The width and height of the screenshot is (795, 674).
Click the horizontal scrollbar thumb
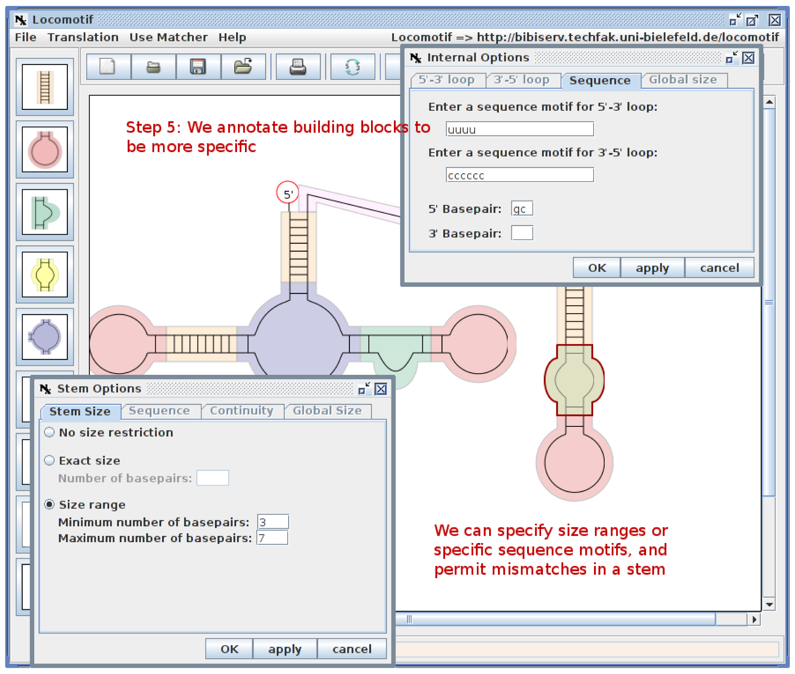[555, 619]
